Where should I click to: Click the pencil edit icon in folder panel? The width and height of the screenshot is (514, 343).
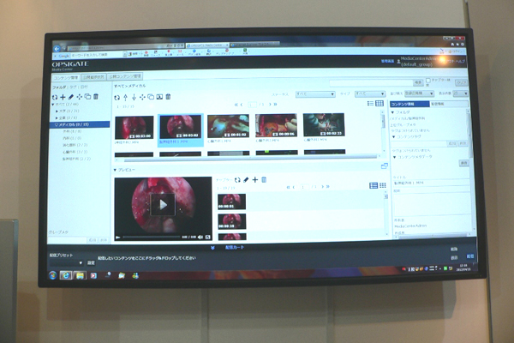[70, 97]
